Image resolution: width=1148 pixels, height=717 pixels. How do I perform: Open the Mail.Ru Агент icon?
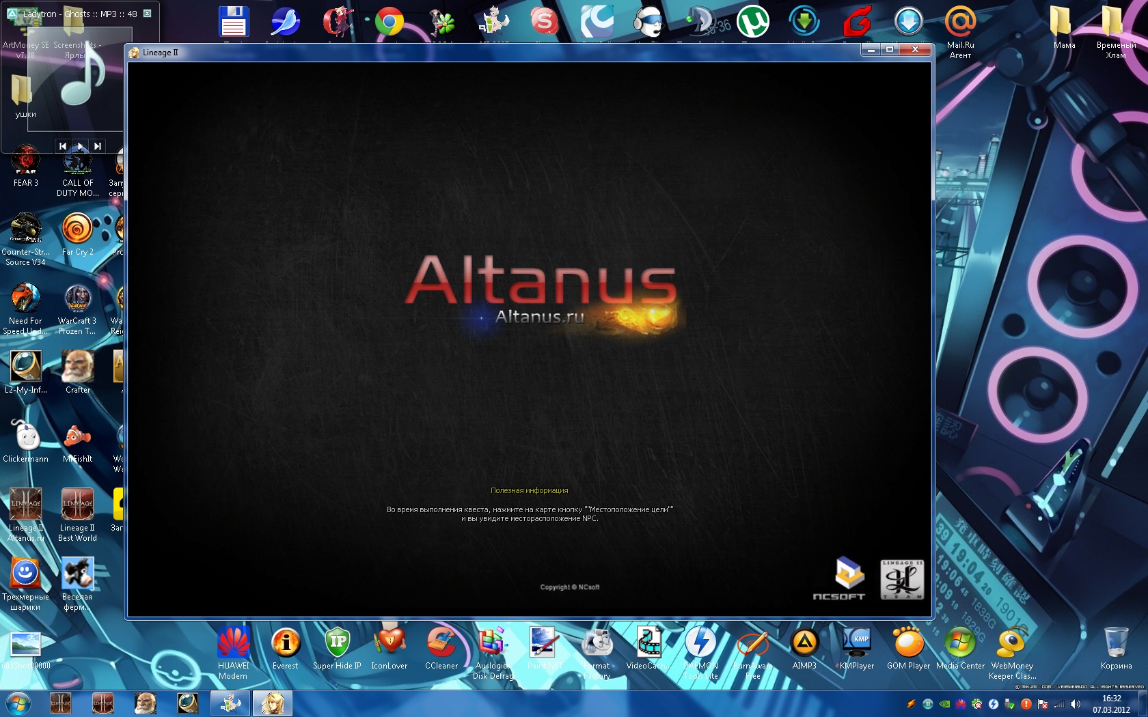point(960,31)
